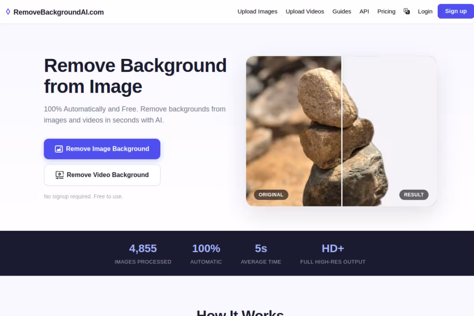This screenshot has height=316, width=474.
Task: Click "No signup required. Free to use." text
Action: (x=83, y=196)
